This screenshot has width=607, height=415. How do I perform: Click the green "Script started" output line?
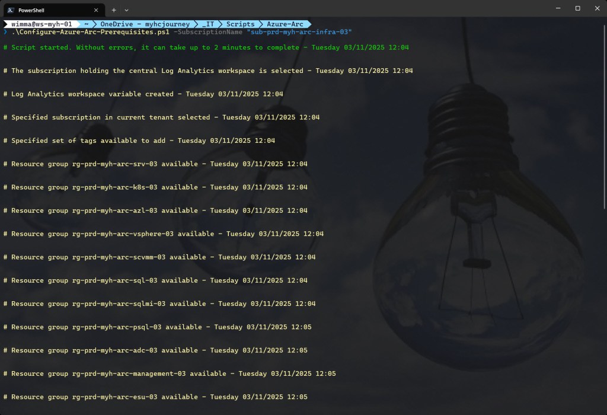tap(206, 47)
